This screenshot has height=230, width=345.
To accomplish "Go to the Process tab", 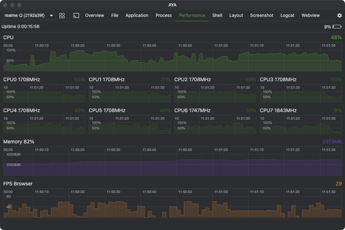I will tap(164, 15).
